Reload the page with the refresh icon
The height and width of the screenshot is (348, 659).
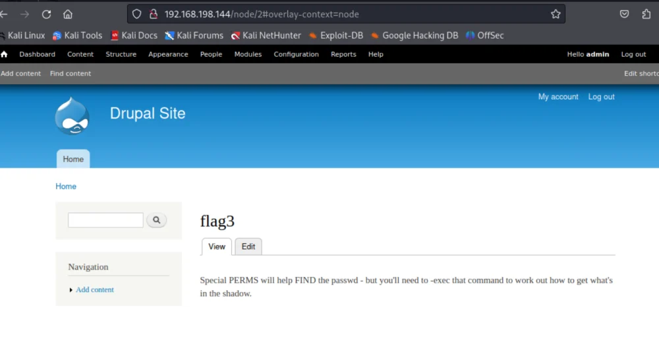pyautogui.click(x=46, y=14)
